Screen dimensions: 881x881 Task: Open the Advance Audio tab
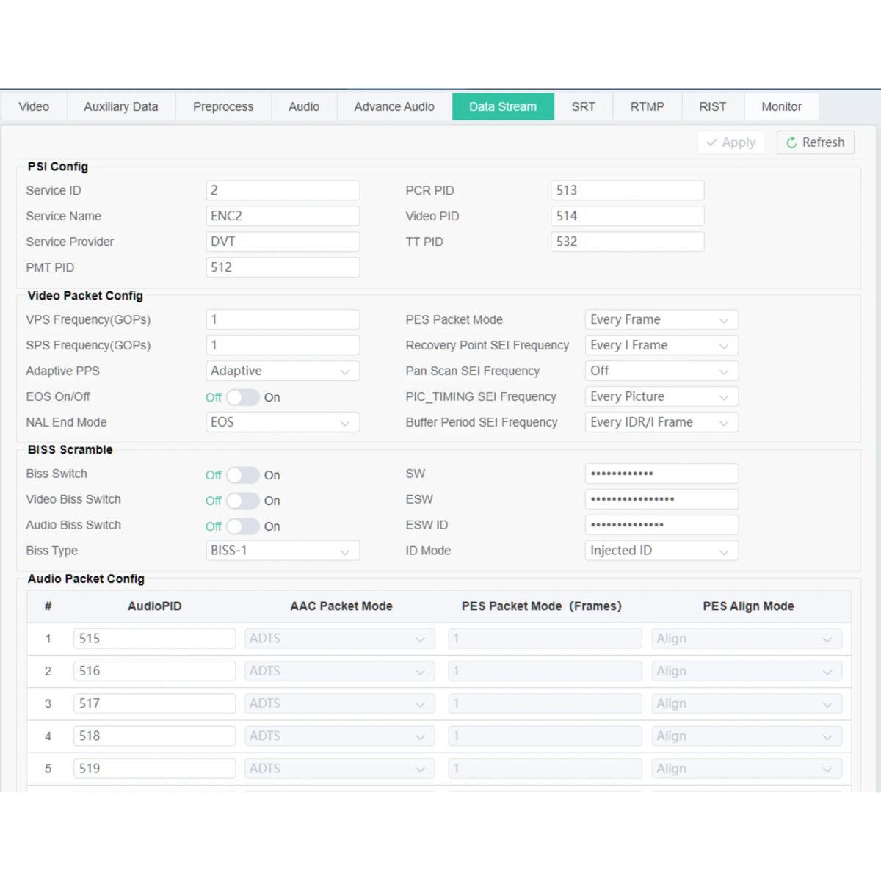[394, 106]
